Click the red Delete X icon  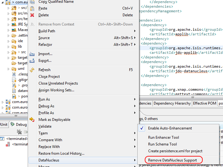[x=32, y=15]
